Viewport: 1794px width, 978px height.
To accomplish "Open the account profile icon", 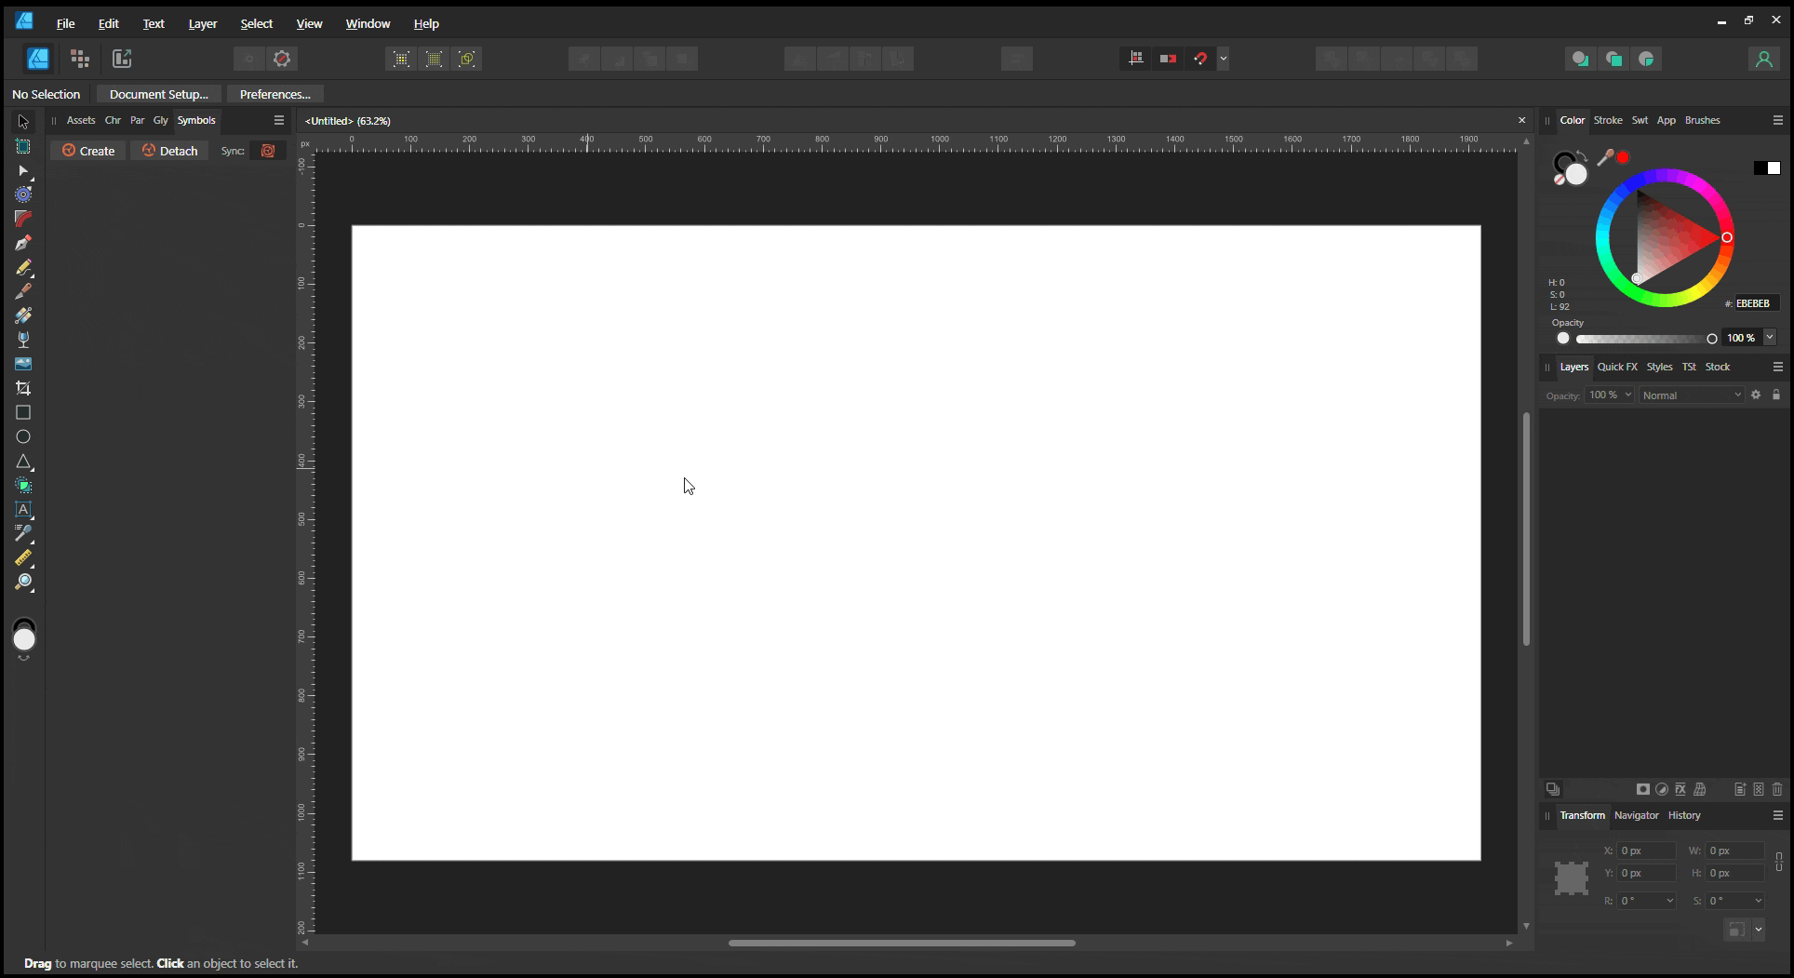I will (1763, 59).
